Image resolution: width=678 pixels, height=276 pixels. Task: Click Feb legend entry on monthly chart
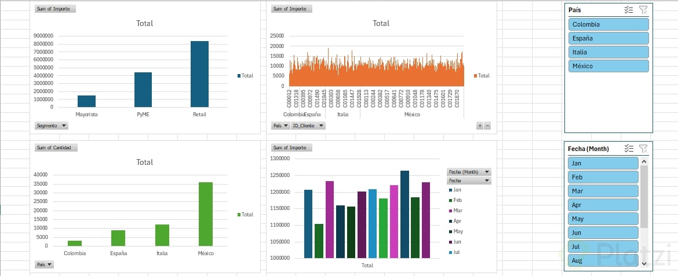coord(455,200)
